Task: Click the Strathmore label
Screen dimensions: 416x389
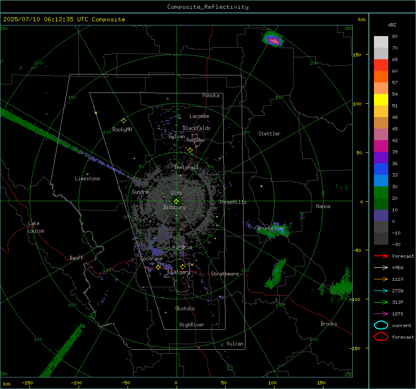Action: coord(225,274)
